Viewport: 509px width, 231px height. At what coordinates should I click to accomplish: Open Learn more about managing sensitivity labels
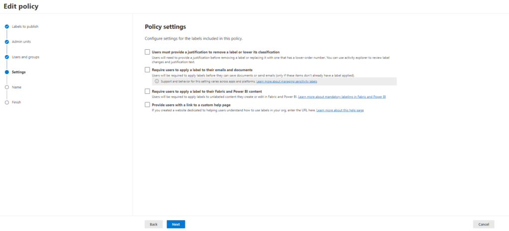[286, 81]
